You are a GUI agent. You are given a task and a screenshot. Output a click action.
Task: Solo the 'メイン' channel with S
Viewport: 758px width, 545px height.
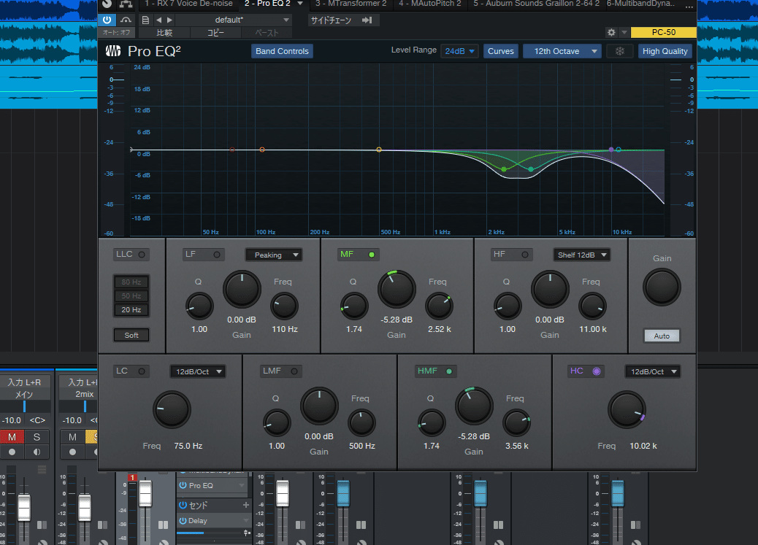point(37,437)
